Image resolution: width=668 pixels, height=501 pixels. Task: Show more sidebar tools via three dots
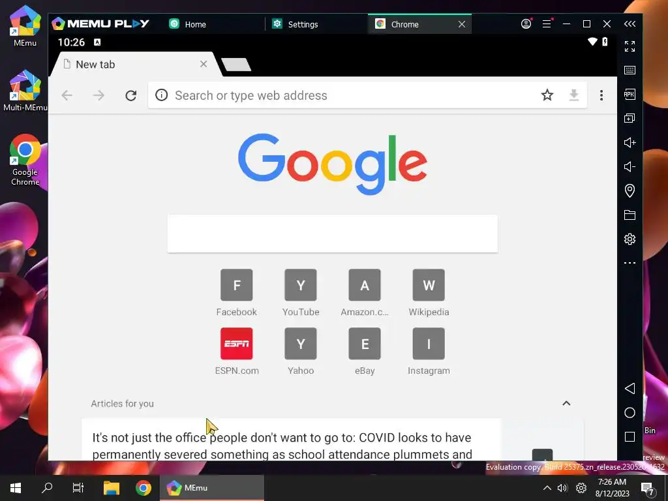630,263
